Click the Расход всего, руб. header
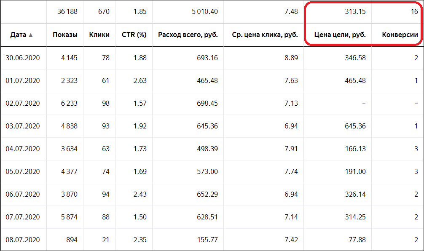The height and width of the screenshot is (251, 424). [188, 35]
